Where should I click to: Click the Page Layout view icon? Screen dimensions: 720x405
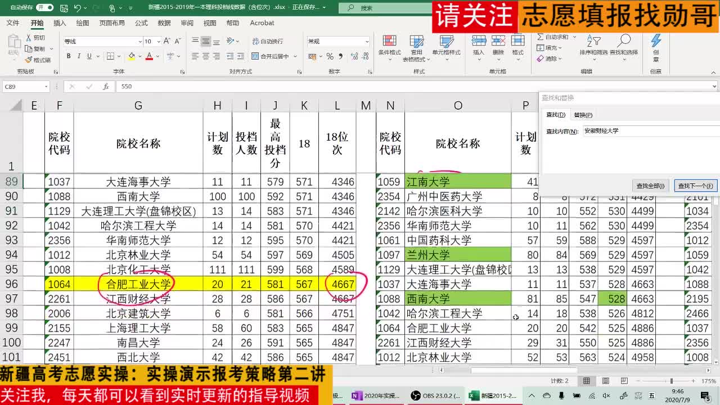[605, 381]
